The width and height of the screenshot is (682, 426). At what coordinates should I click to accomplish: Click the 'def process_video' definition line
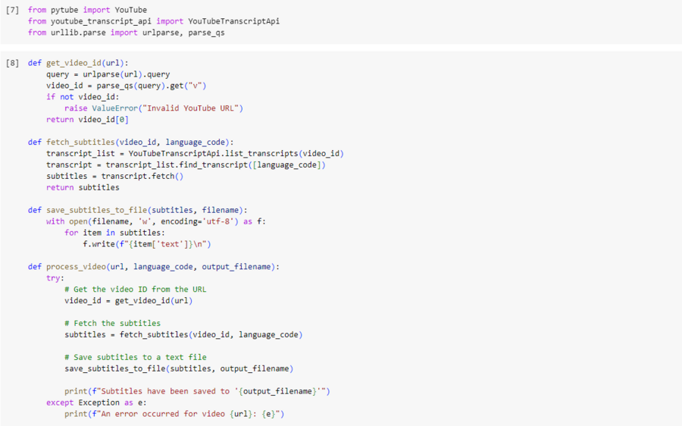(154, 267)
